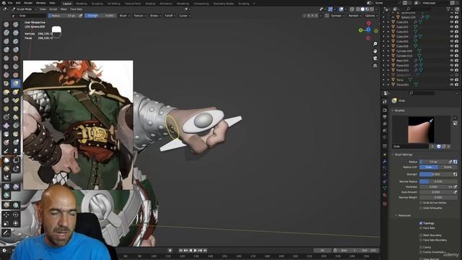Click the Grab brush preview thumbnail

click(x=421, y=130)
